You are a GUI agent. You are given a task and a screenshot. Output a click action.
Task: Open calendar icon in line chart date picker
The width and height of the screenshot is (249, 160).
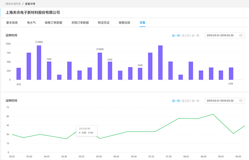(241, 100)
